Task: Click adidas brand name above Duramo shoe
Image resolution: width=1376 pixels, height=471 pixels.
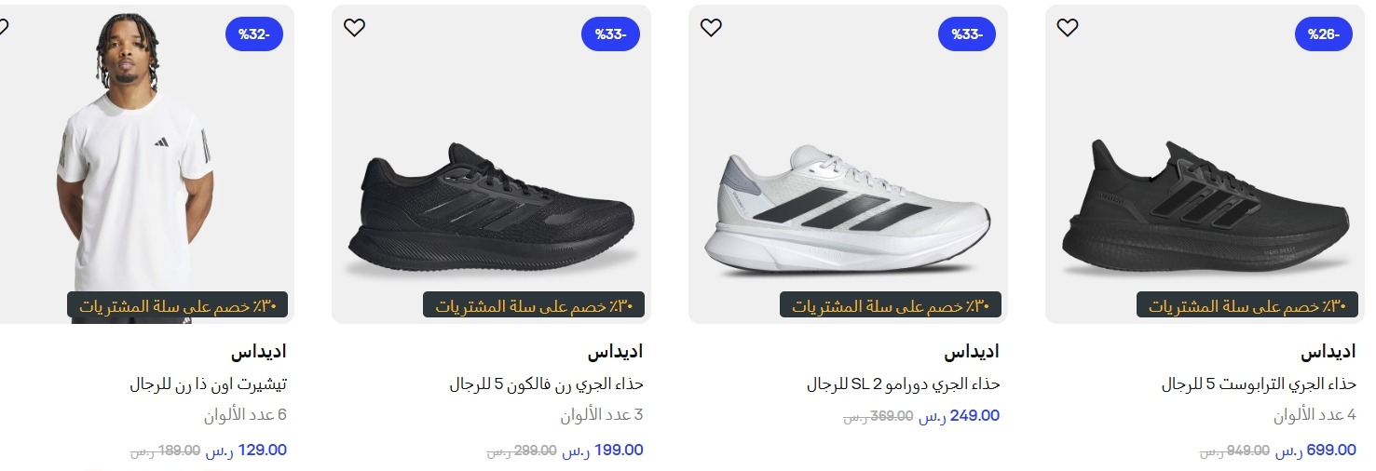Action: coord(971,352)
